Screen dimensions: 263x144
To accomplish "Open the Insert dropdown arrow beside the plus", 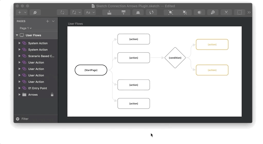I will pyautogui.click(x=25, y=12).
